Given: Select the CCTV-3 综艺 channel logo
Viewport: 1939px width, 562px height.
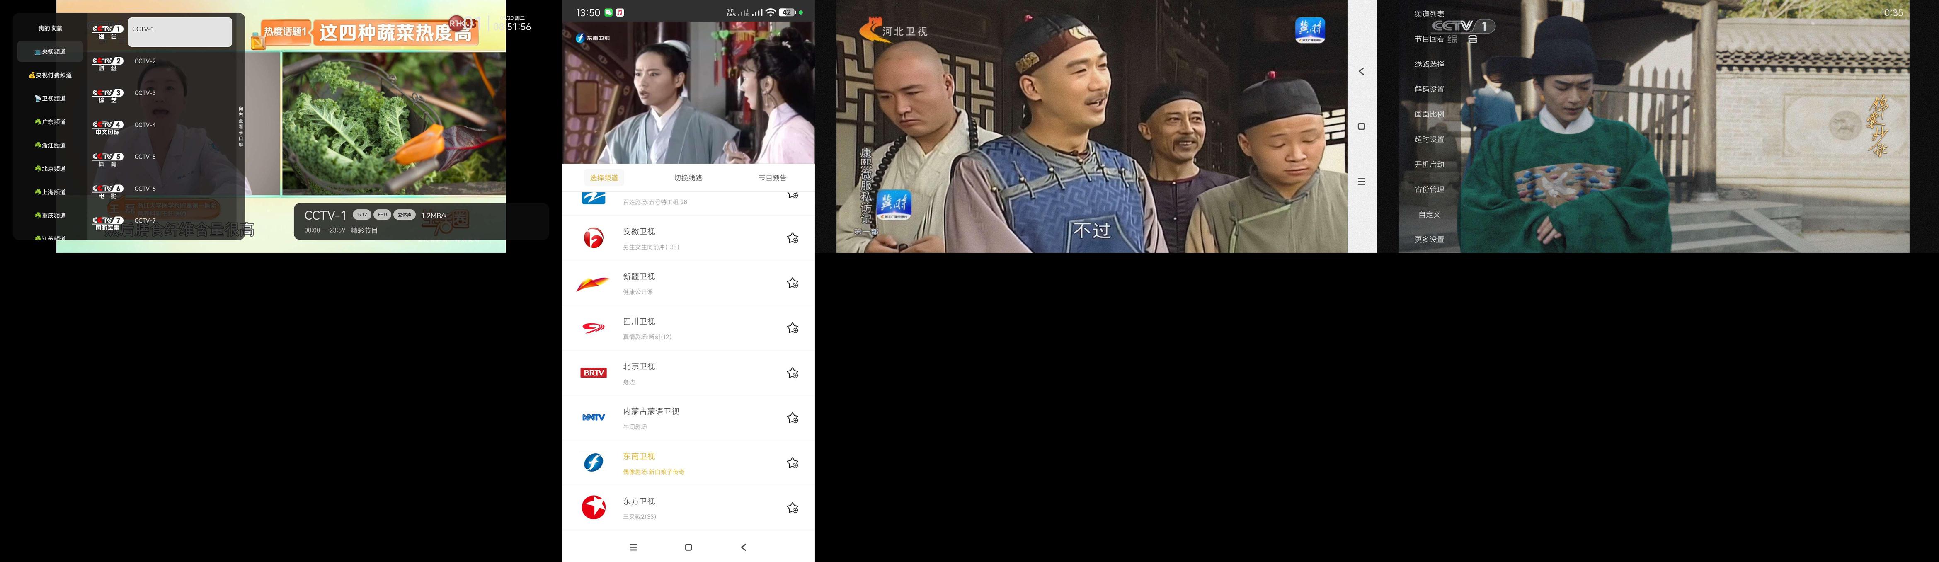Looking at the screenshot, I should click(107, 96).
